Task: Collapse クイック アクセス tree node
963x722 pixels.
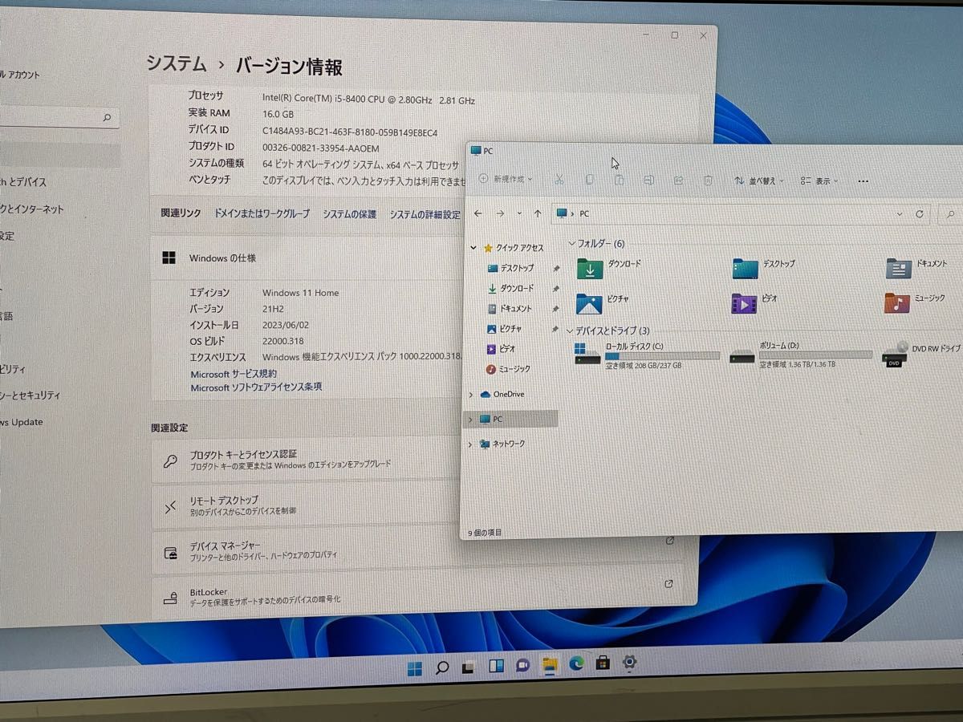Action: pos(473,248)
